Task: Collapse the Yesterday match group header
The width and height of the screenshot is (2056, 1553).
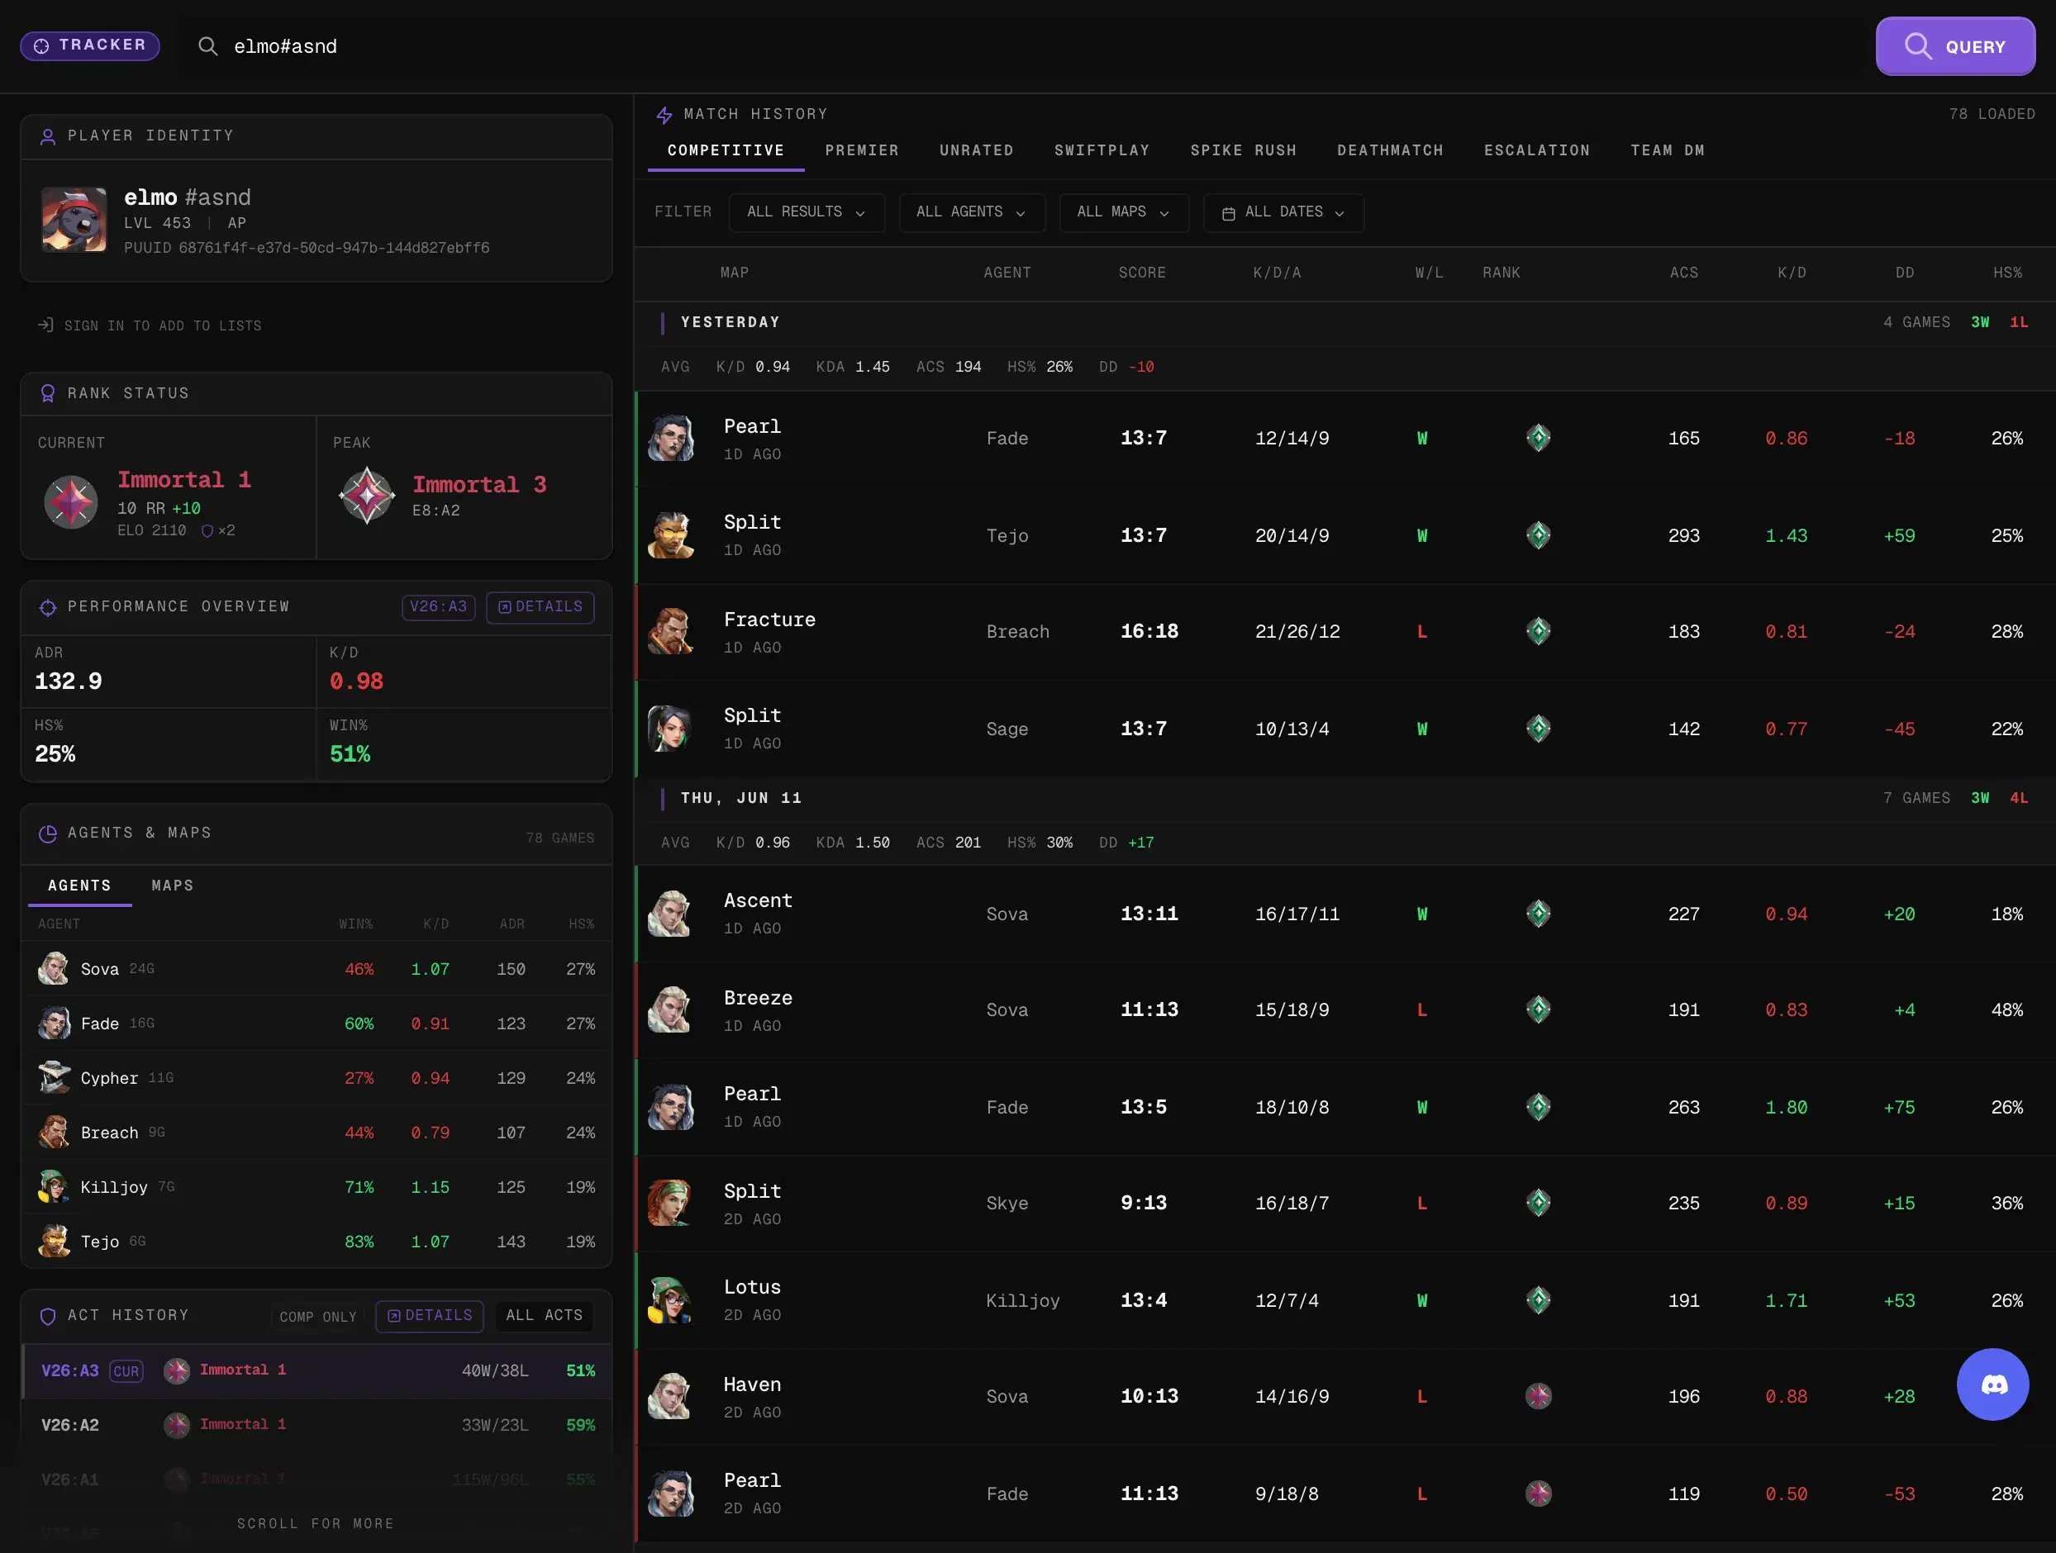Action: [x=1345, y=322]
